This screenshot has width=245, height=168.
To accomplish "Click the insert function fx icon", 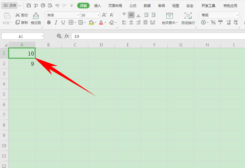I will [x=67, y=36].
